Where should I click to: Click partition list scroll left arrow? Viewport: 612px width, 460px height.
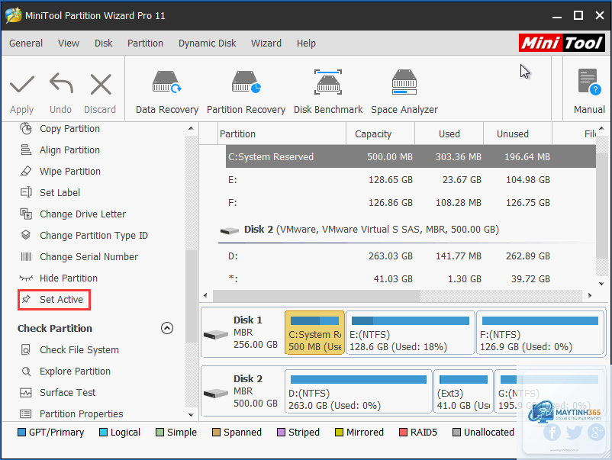[206, 296]
